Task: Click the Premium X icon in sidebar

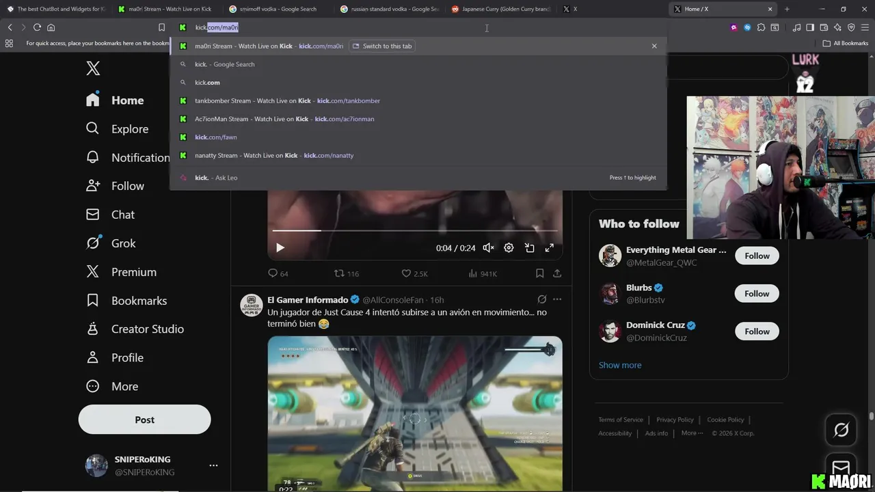Action: click(93, 271)
